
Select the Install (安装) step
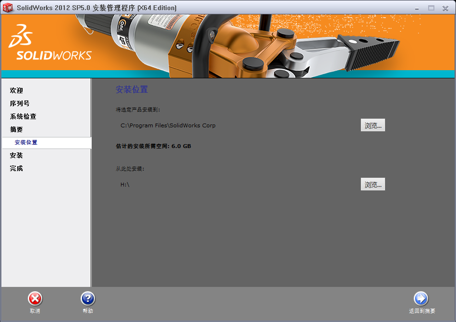[x=16, y=155]
